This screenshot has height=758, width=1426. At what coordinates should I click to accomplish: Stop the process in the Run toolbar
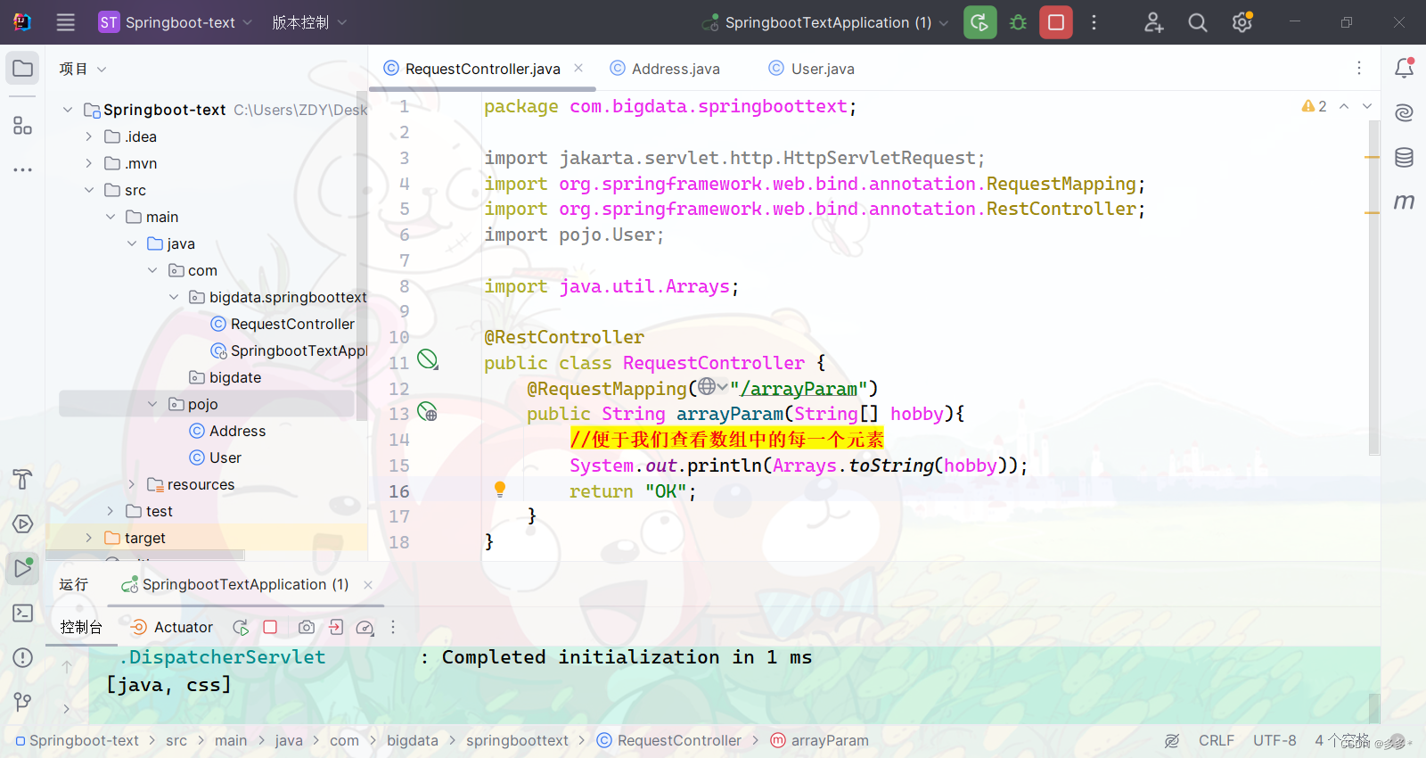click(270, 627)
